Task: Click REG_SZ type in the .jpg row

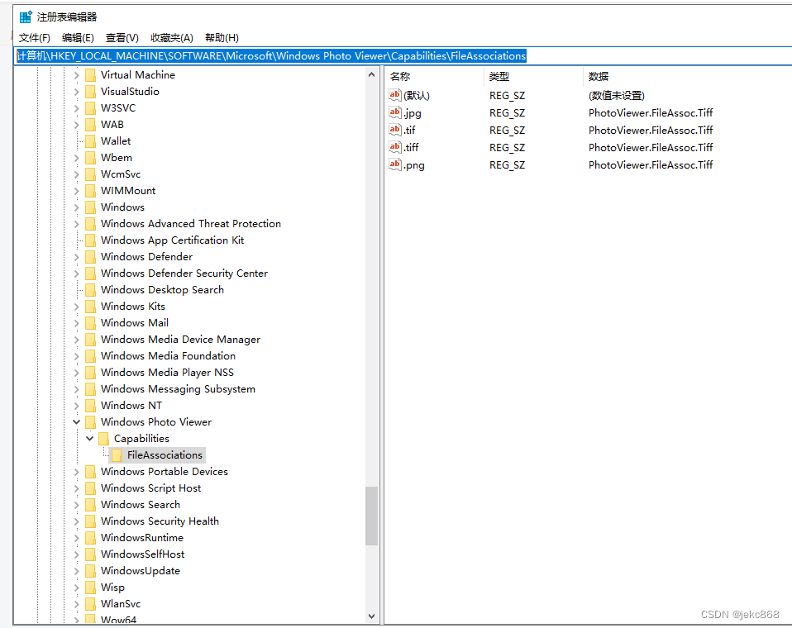Action: tap(507, 113)
